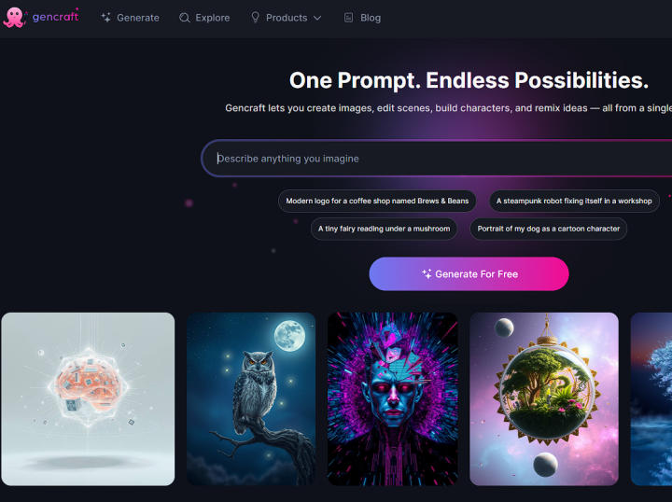Choose the dog cartoon character suggestion
This screenshot has width=672, height=502.
[x=548, y=229]
